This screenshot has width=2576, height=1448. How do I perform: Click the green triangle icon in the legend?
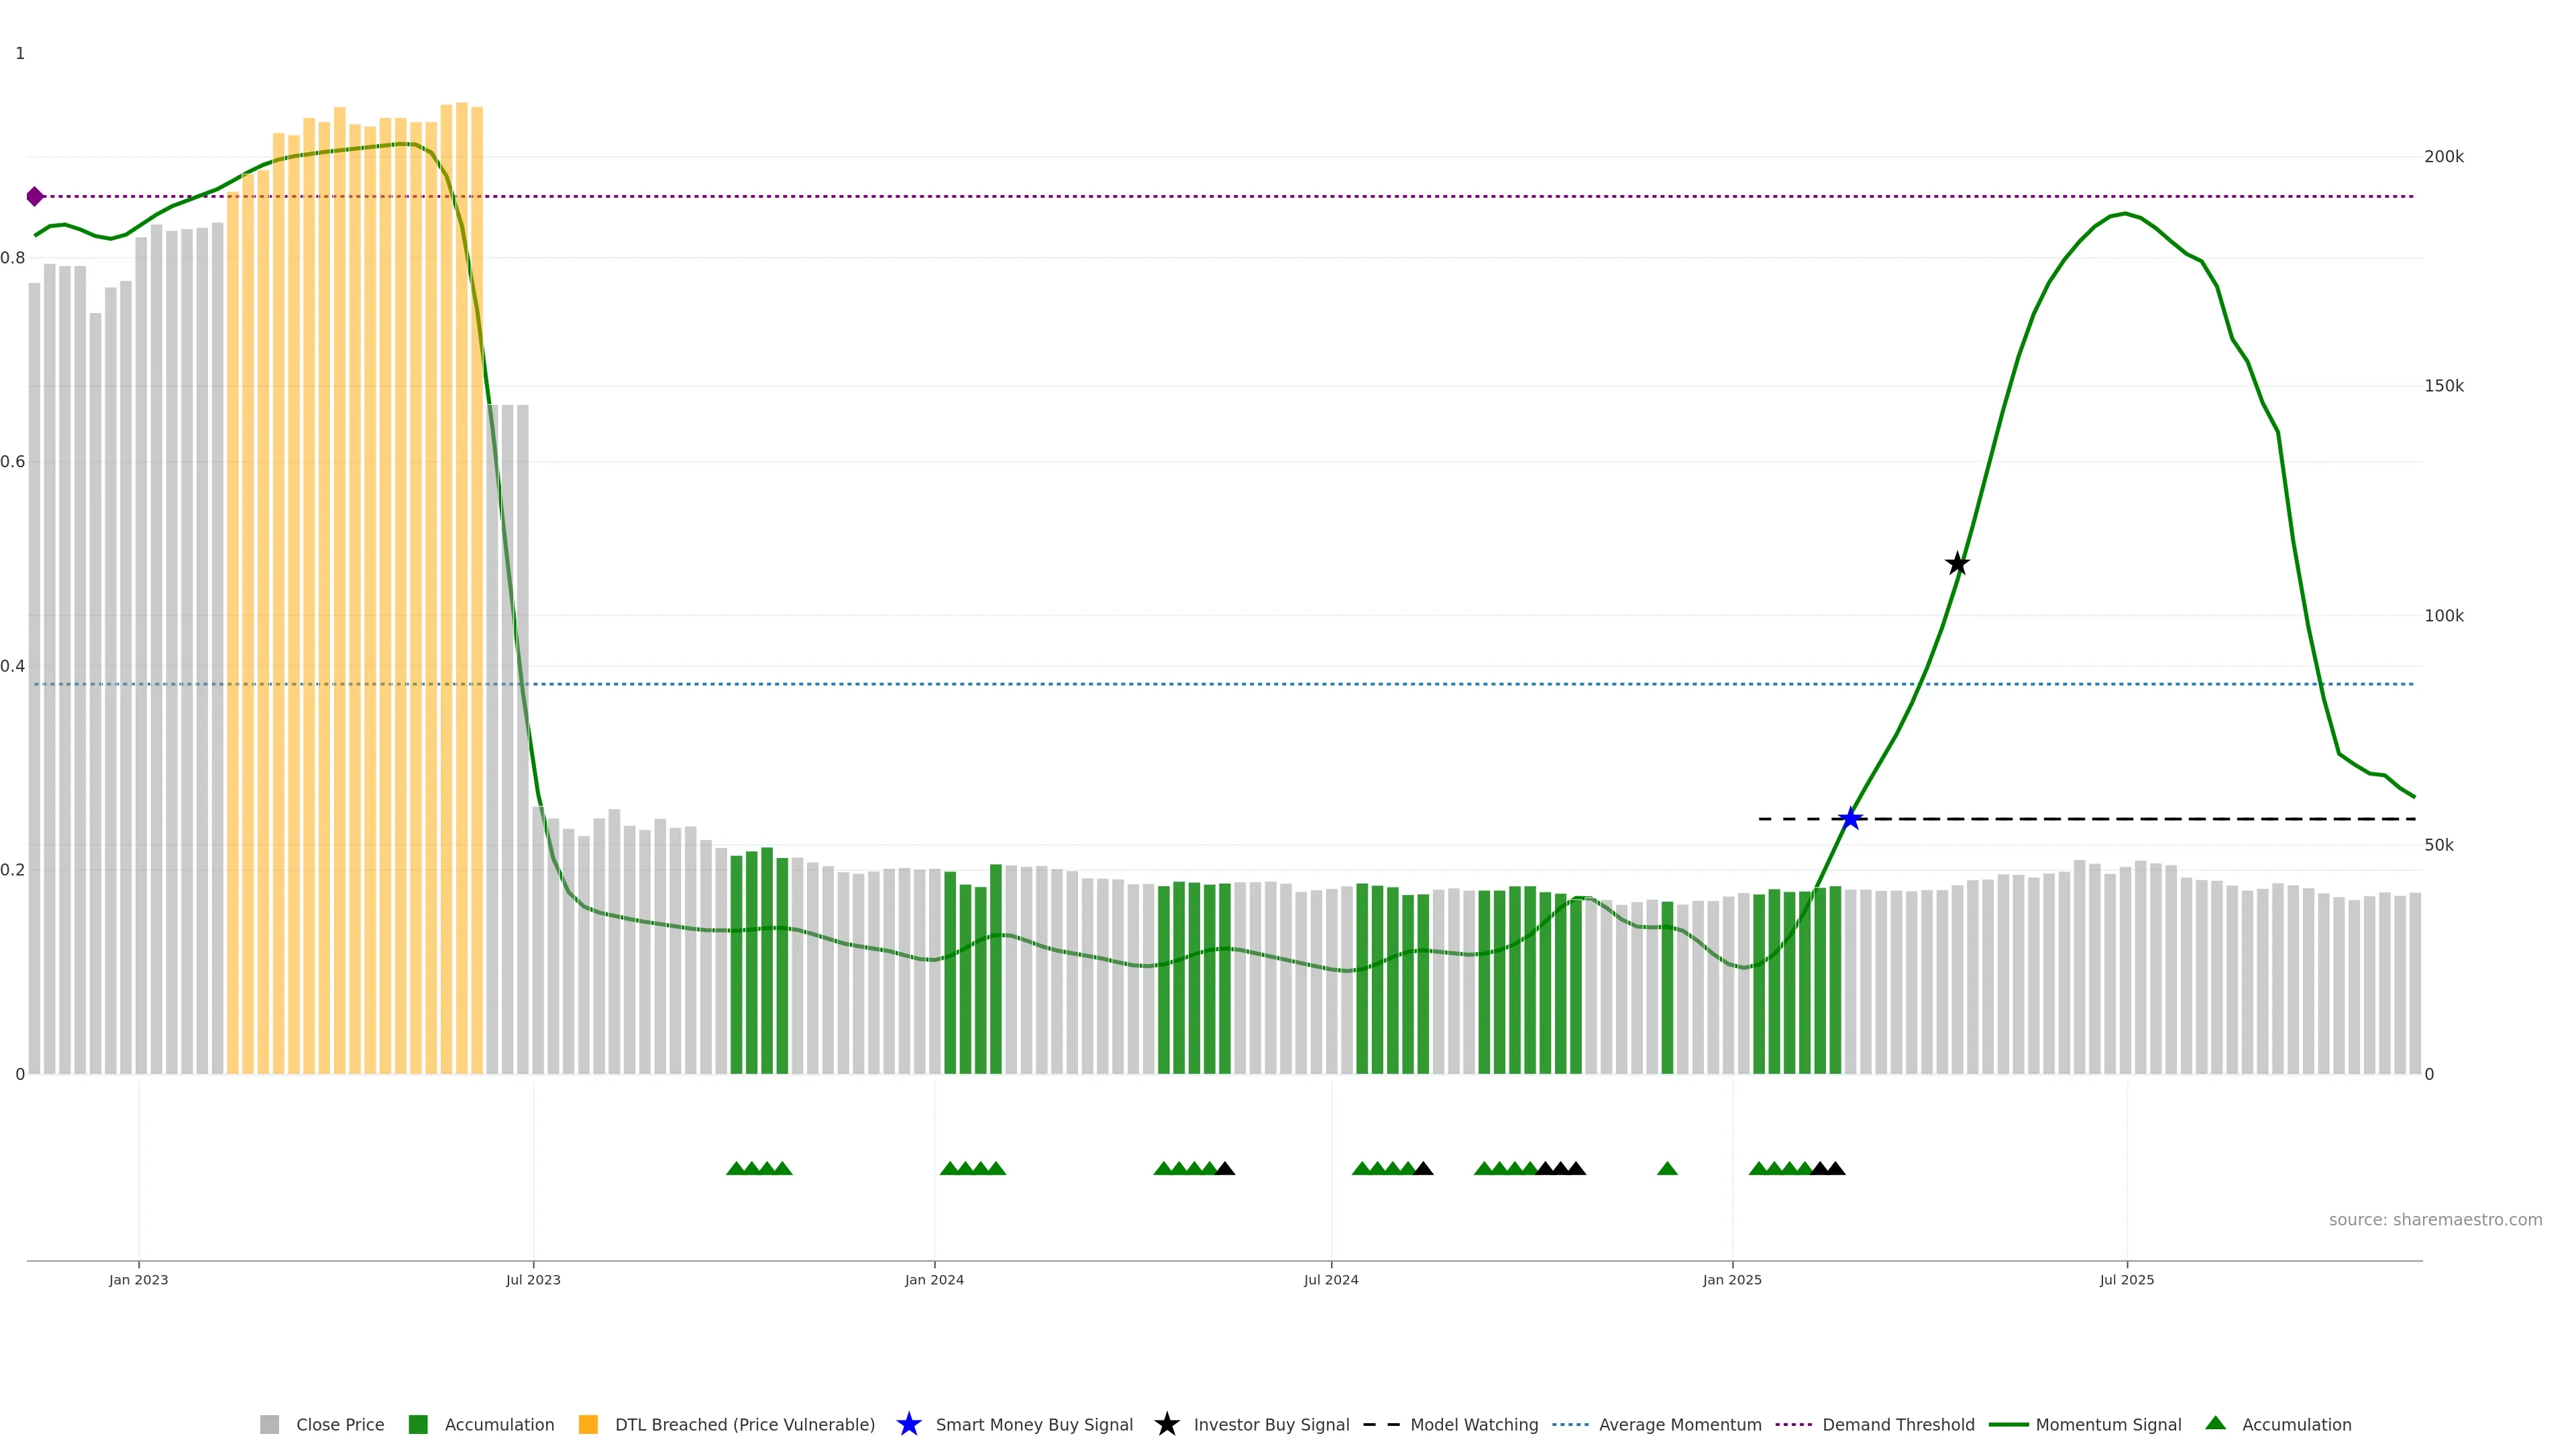pos(2215,1423)
